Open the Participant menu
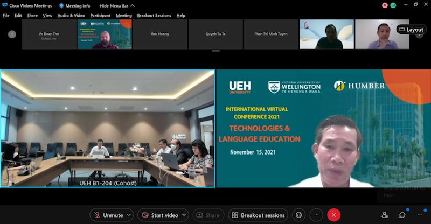 (x=100, y=16)
